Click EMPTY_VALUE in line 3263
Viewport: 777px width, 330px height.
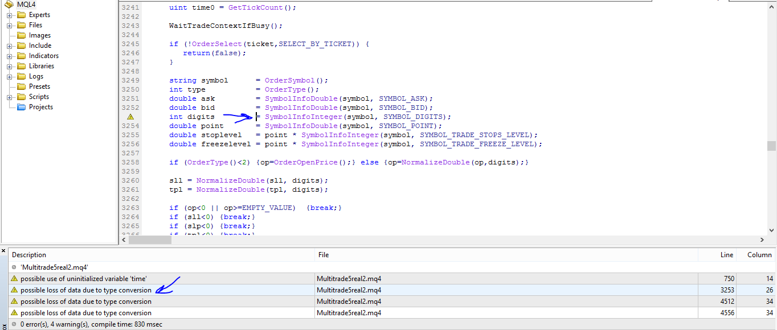[267, 208]
